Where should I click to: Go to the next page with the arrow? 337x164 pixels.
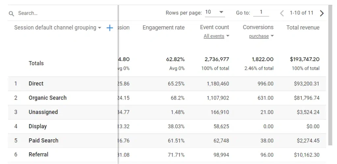[322, 13]
